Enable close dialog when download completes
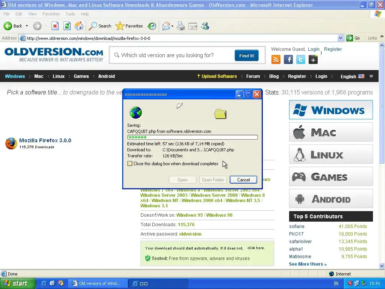The image size is (385, 289). pos(130,164)
